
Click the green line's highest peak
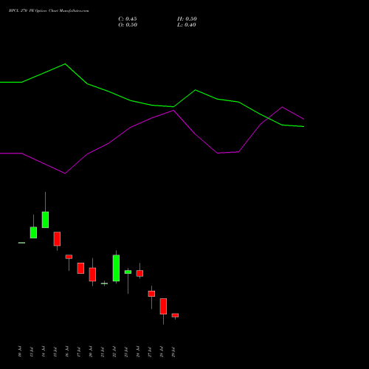coord(65,64)
